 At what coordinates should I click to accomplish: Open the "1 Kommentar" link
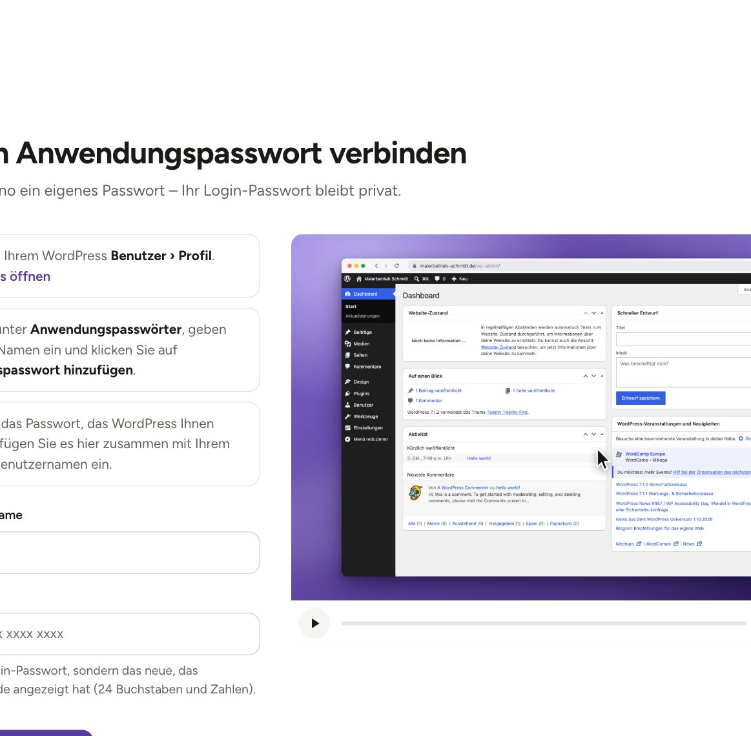tap(429, 401)
